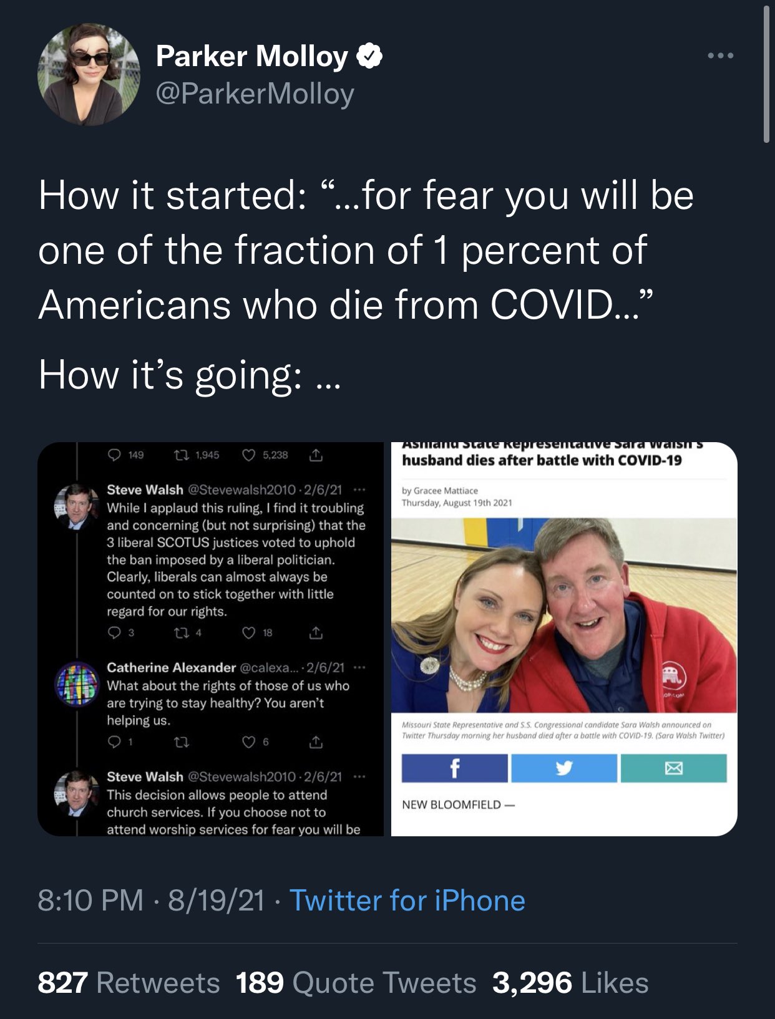This screenshot has height=1019, width=775.
Task: Open the Parker Molloy display name
Action: (251, 56)
